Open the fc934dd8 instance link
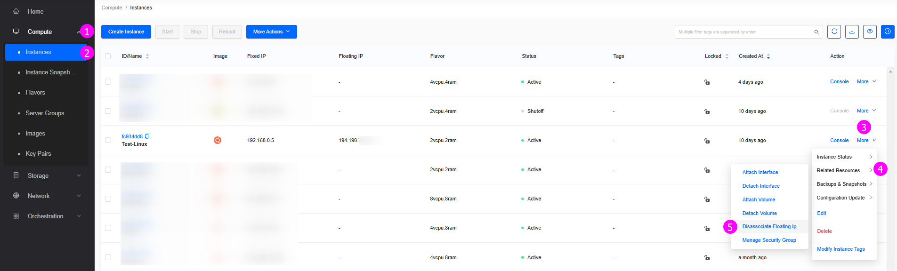This screenshot has height=271, width=897. click(132, 136)
